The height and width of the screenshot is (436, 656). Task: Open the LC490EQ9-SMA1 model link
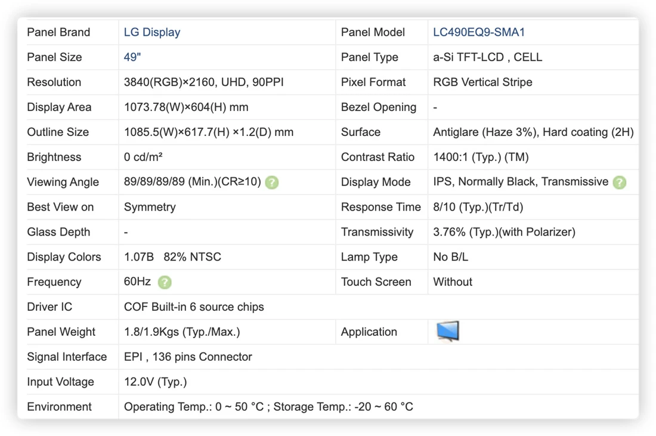coord(479,32)
